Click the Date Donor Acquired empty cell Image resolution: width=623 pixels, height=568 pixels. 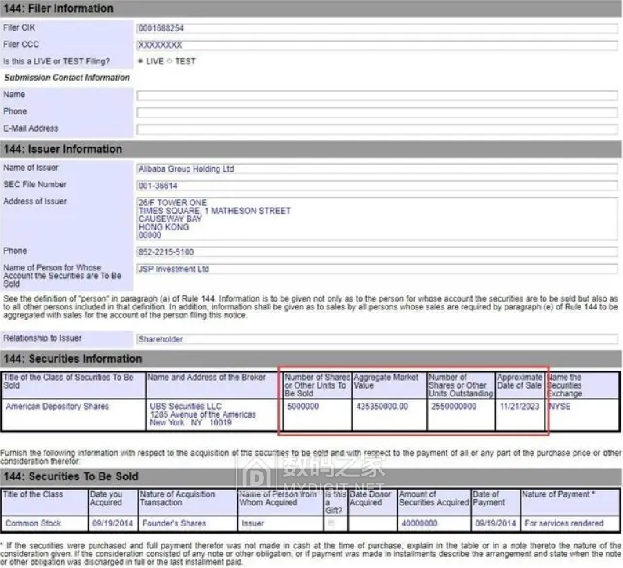tap(372, 523)
